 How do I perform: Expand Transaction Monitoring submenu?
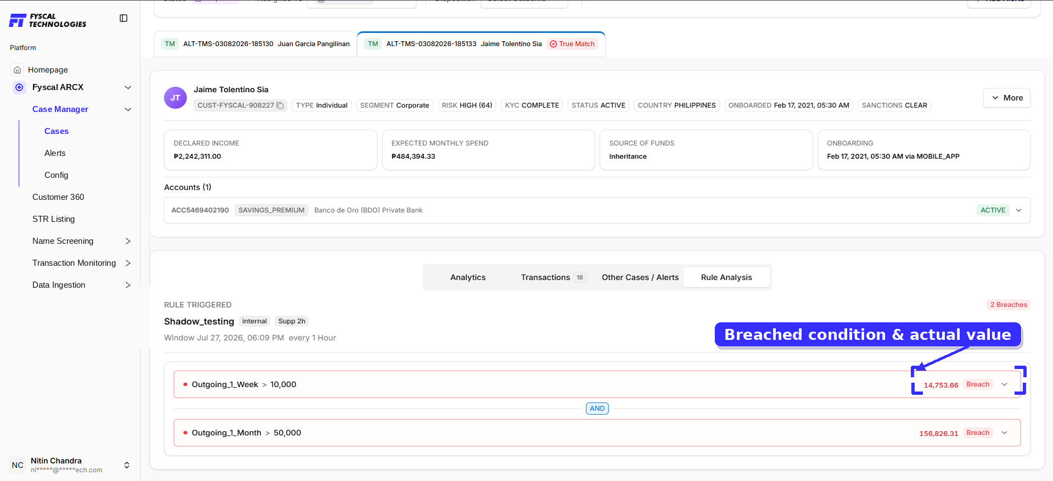pyautogui.click(x=128, y=263)
